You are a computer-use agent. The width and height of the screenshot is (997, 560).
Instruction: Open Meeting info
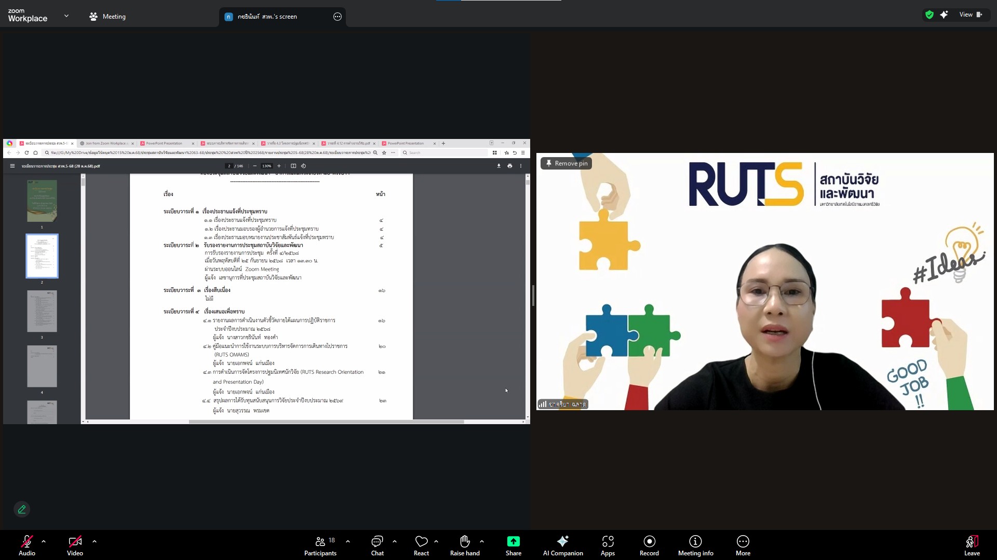[695, 545]
